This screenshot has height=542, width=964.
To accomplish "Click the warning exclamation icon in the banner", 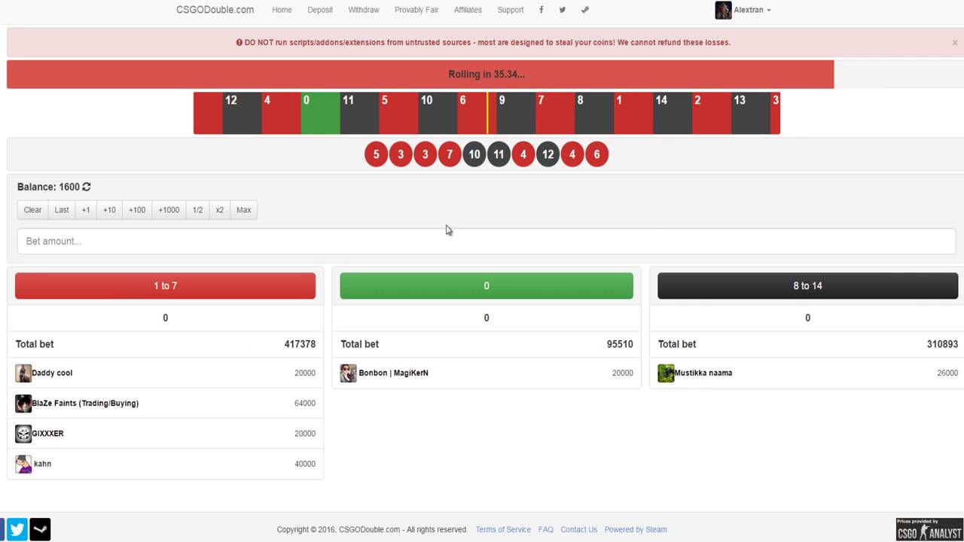I will (239, 43).
